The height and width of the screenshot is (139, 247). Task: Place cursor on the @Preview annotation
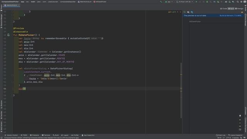coord(19,28)
